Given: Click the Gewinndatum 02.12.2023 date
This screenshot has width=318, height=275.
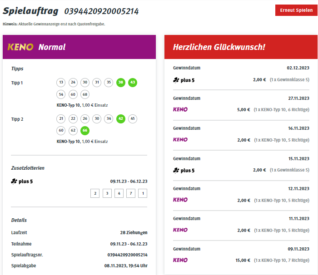Looking at the screenshot, I should point(298,68).
